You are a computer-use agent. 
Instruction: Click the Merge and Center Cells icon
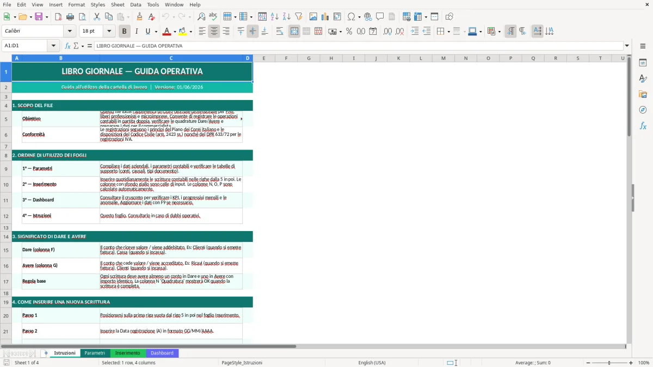[x=294, y=32]
